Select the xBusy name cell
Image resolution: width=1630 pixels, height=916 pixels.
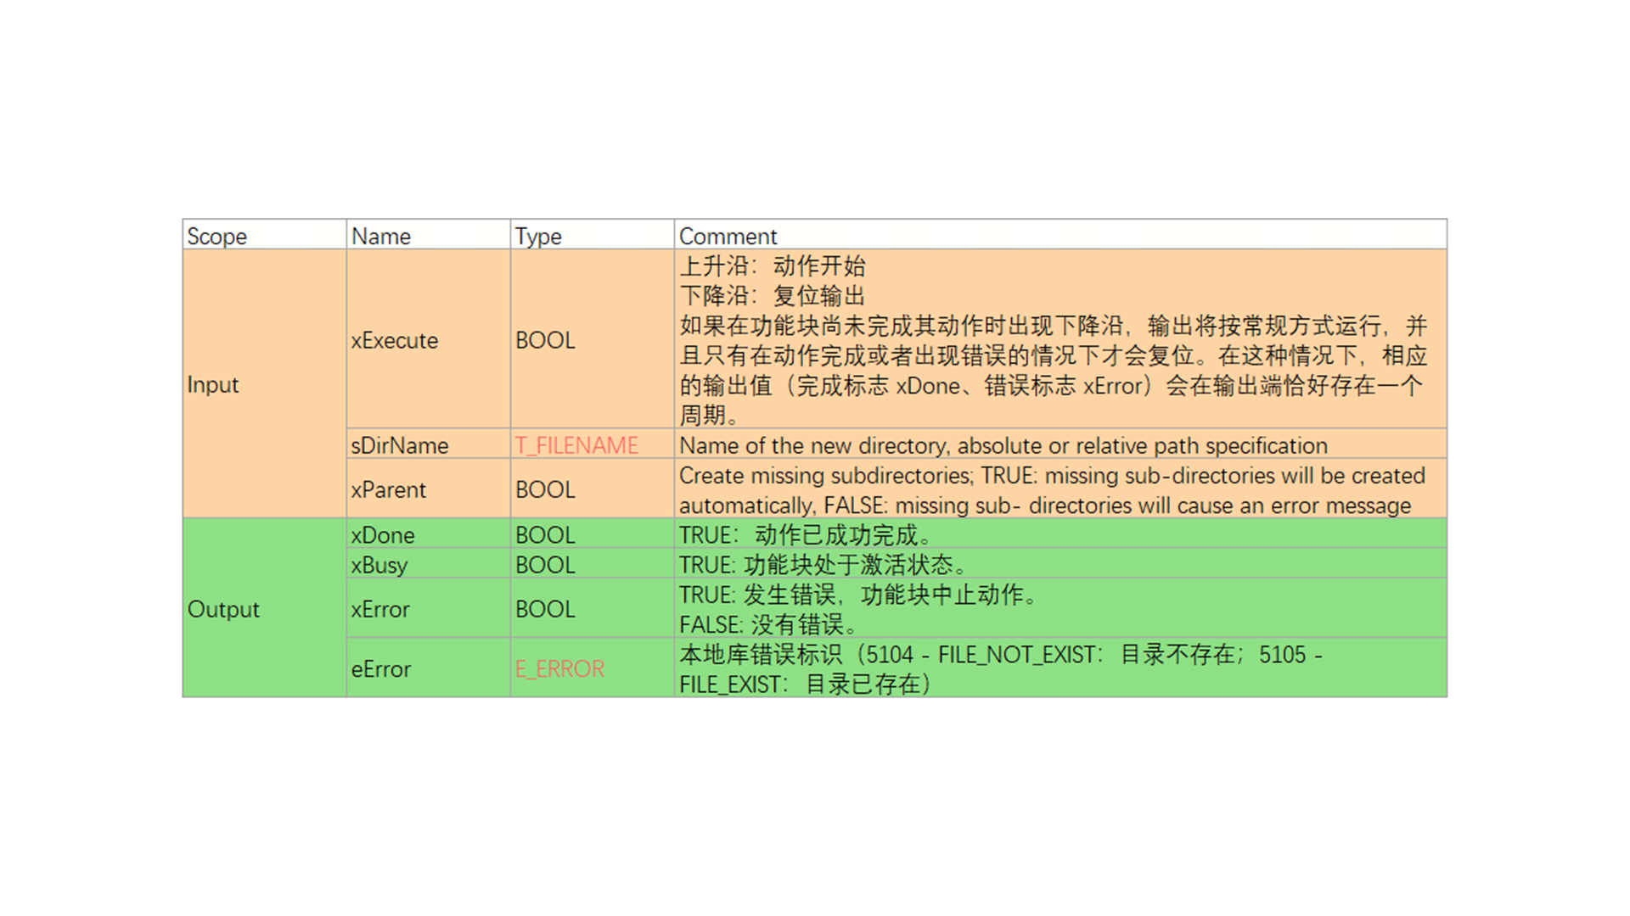coord(379,565)
